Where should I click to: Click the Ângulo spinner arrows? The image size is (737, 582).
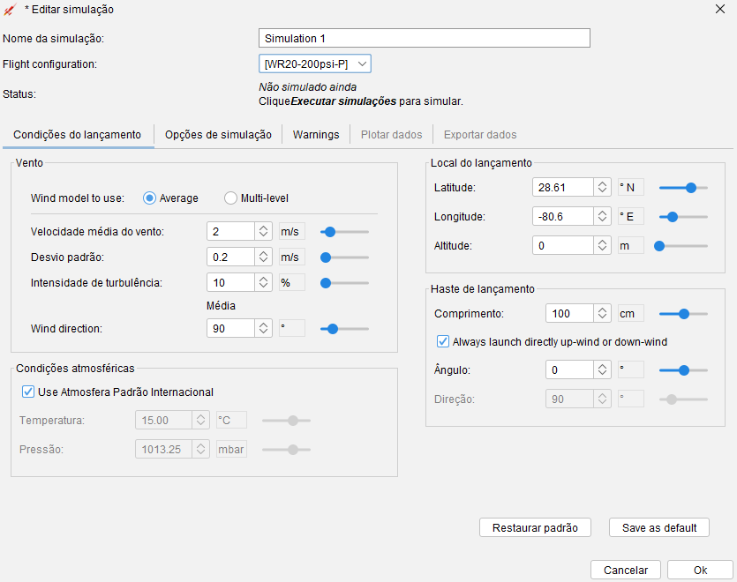(x=602, y=369)
